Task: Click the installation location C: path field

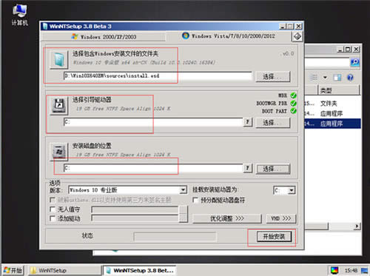Action: [x=153, y=168]
